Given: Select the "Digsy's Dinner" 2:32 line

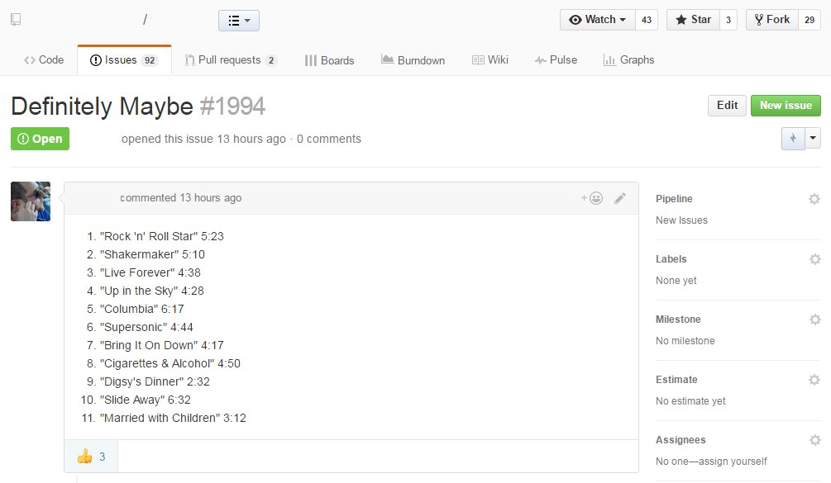Looking at the screenshot, I should (x=155, y=381).
